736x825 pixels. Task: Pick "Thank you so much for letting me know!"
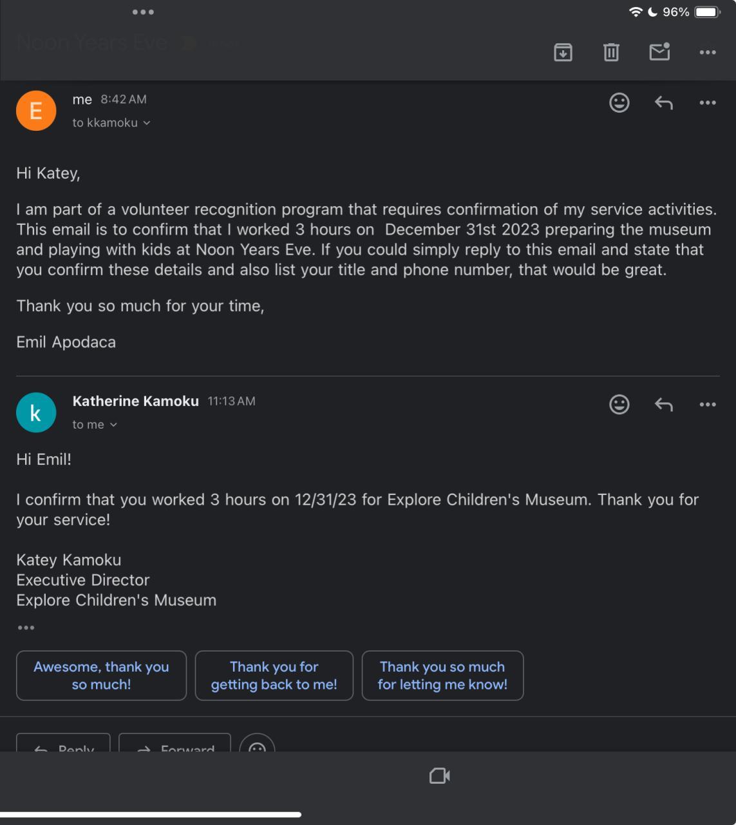pos(442,675)
